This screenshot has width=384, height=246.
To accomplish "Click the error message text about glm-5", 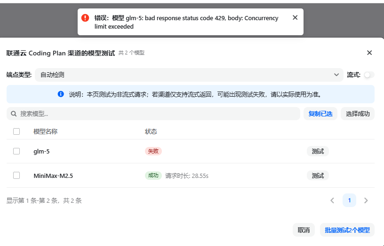I will [186, 22].
